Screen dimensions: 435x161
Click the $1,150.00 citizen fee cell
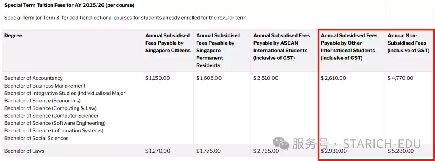coord(157,78)
